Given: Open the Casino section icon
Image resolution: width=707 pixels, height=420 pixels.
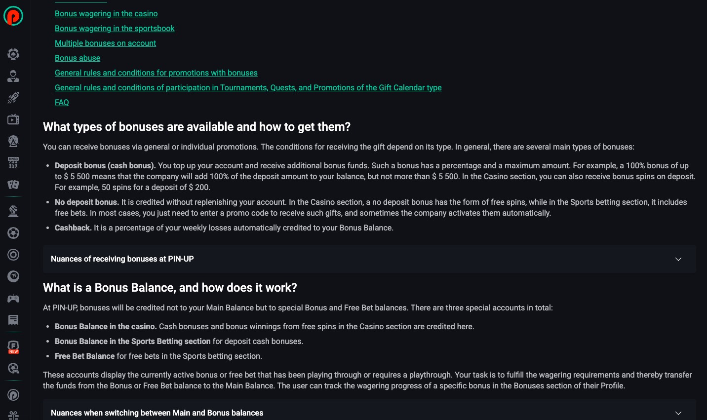Looking at the screenshot, I should click(x=13, y=54).
